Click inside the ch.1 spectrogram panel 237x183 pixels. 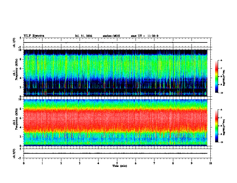[115, 73]
